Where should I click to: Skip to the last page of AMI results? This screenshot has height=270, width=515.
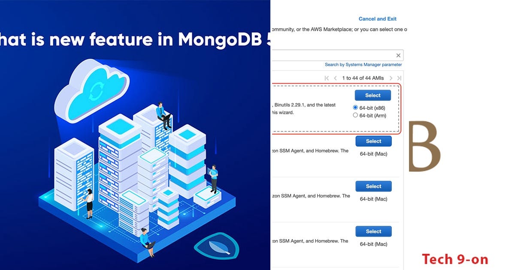tap(399, 78)
